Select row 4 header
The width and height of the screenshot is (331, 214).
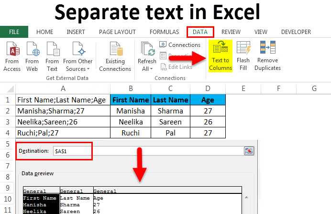click(8, 133)
